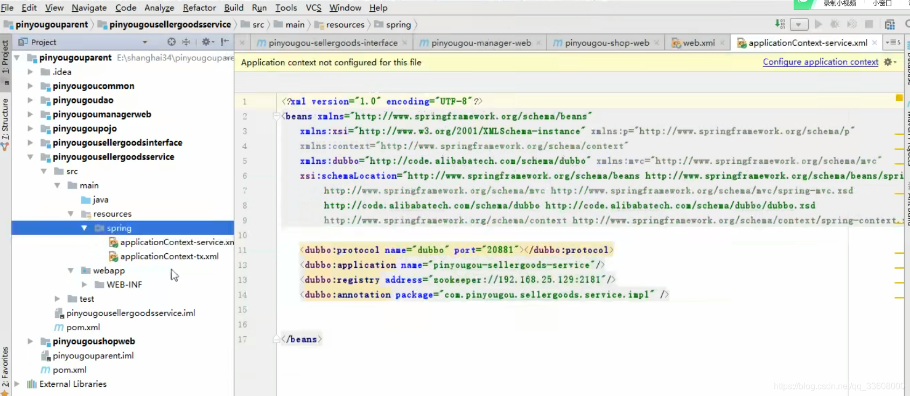Click the Run play button

coord(818,24)
